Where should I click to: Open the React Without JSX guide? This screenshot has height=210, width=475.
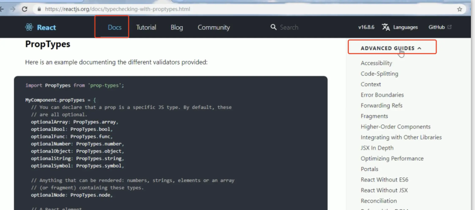pyautogui.click(x=384, y=190)
